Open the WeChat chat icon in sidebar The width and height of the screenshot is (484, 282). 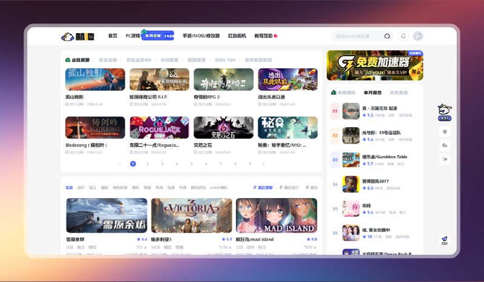(x=445, y=145)
